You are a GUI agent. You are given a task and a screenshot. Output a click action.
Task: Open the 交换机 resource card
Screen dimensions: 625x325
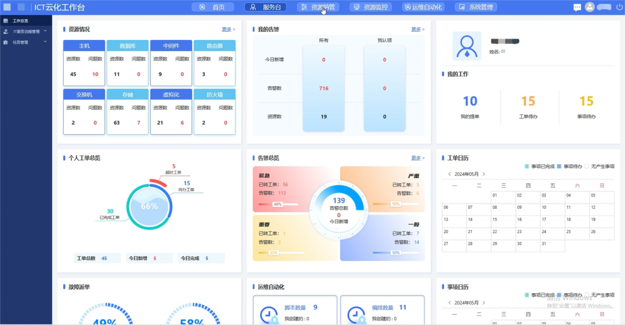click(x=84, y=112)
